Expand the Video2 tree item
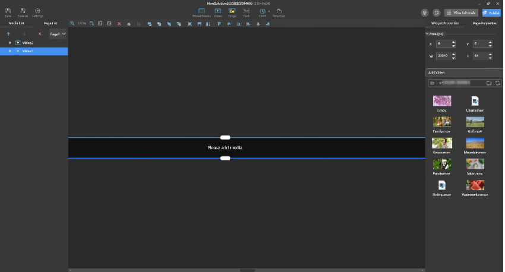The width and height of the screenshot is (505, 272). coord(10,43)
